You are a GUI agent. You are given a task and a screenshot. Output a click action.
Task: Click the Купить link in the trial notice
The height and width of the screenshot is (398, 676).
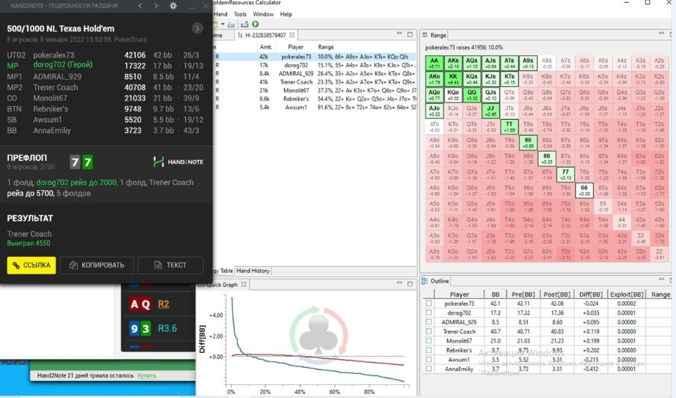click(x=146, y=375)
